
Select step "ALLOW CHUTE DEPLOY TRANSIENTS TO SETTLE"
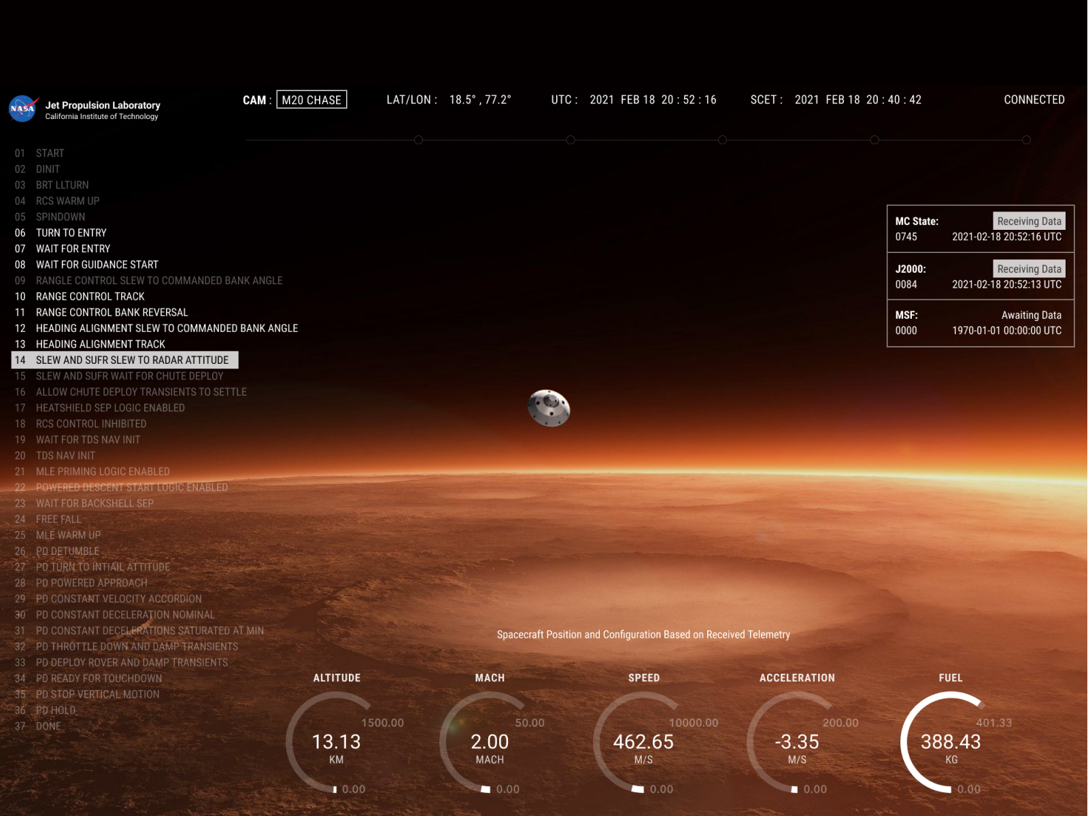pyautogui.click(x=131, y=392)
